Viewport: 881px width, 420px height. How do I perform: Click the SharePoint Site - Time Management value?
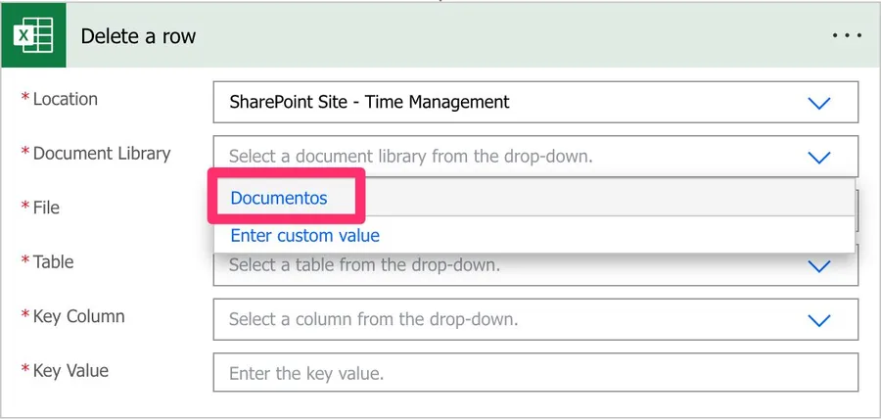pyautogui.click(x=369, y=102)
